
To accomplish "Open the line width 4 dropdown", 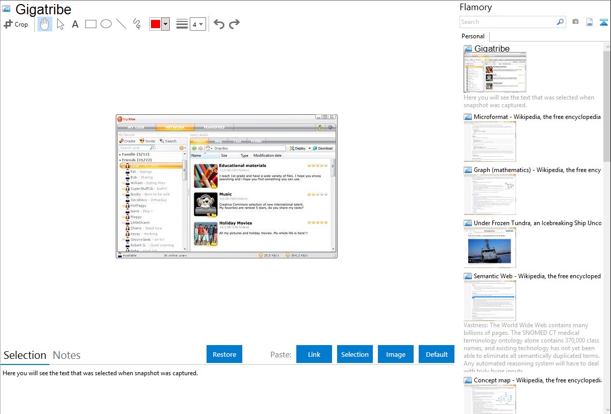I will [197, 24].
